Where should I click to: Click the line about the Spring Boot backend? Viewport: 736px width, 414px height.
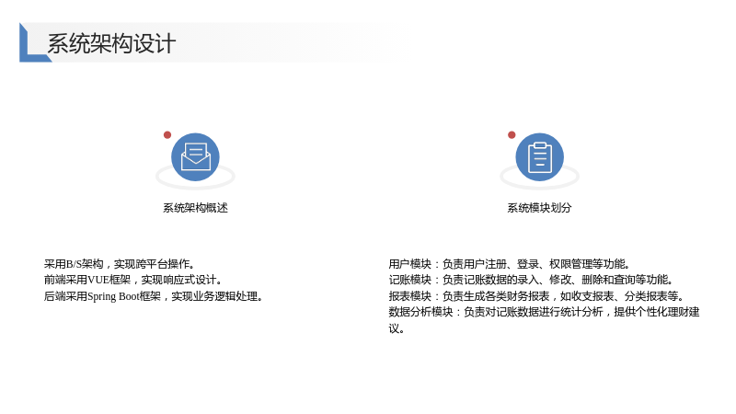pyautogui.click(x=154, y=296)
